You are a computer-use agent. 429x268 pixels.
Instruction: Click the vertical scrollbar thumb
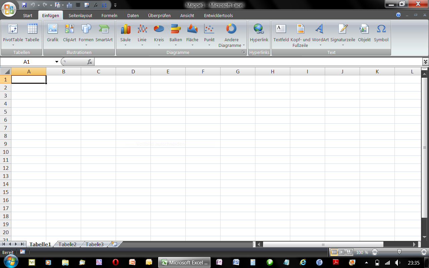pyautogui.click(x=424, y=147)
